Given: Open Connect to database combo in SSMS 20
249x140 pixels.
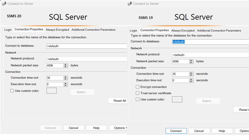Looking at the screenshot, I should click(x=86, y=46).
